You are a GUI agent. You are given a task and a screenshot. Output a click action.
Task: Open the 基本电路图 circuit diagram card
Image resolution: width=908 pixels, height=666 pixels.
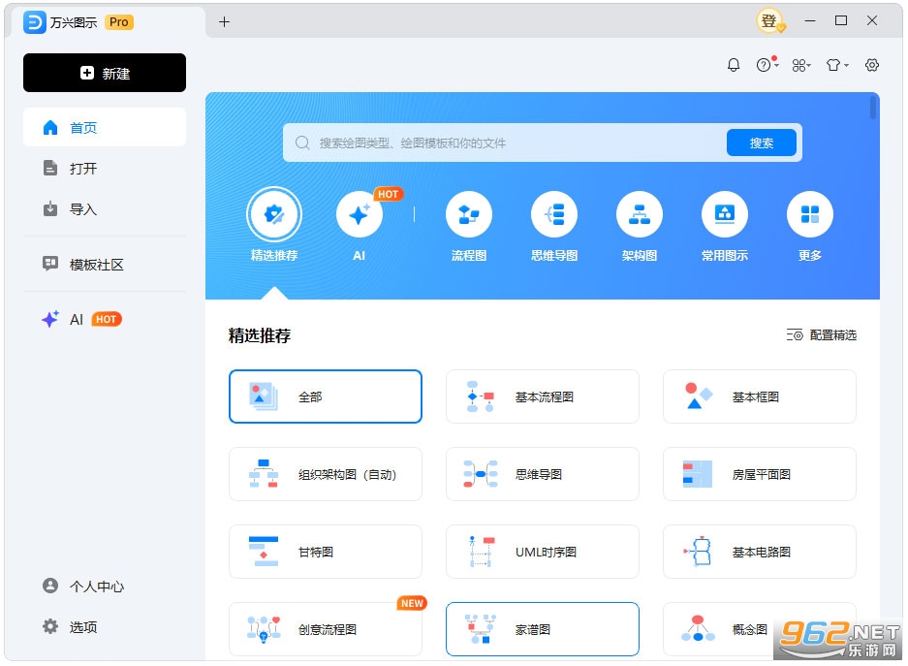point(759,552)
